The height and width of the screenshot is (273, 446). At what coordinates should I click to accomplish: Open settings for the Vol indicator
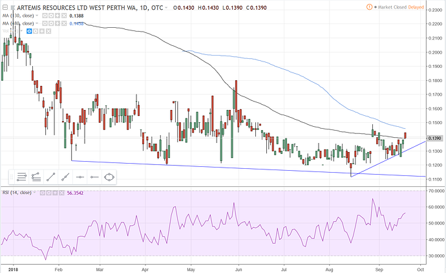36,31
